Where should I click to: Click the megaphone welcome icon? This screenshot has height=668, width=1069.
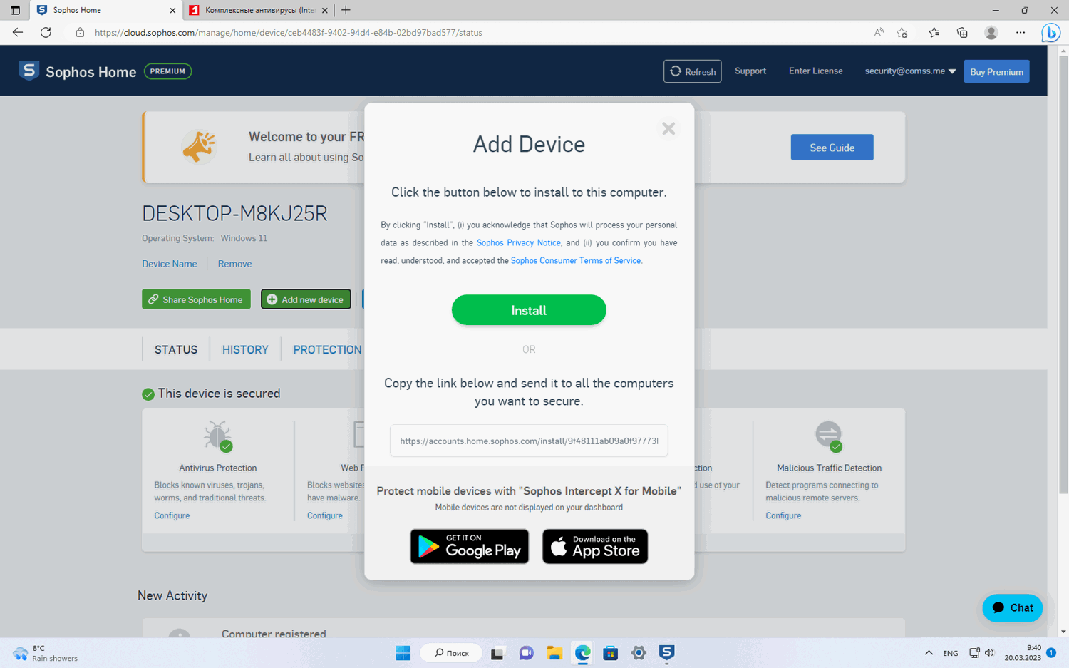(x=199, y=147)
